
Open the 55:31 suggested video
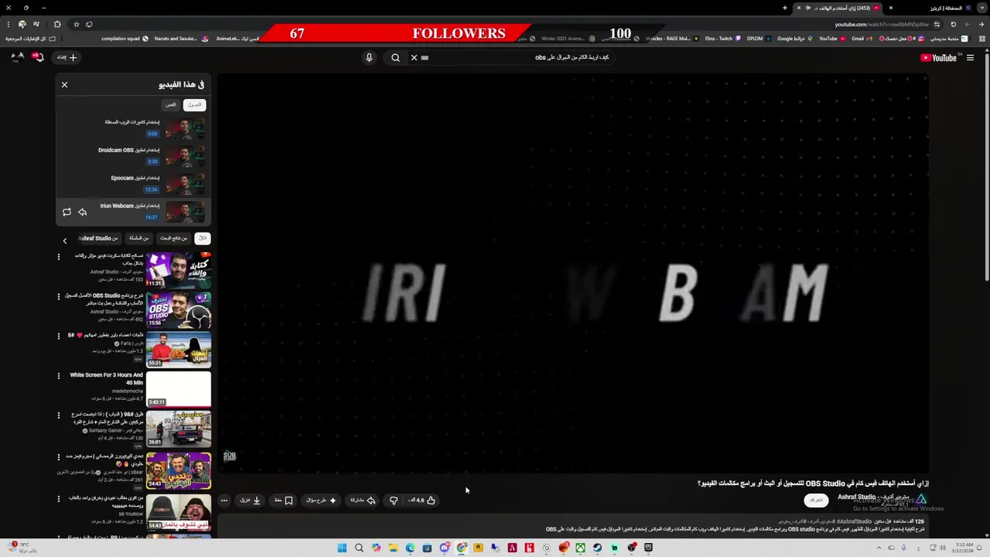coord(179,350)
